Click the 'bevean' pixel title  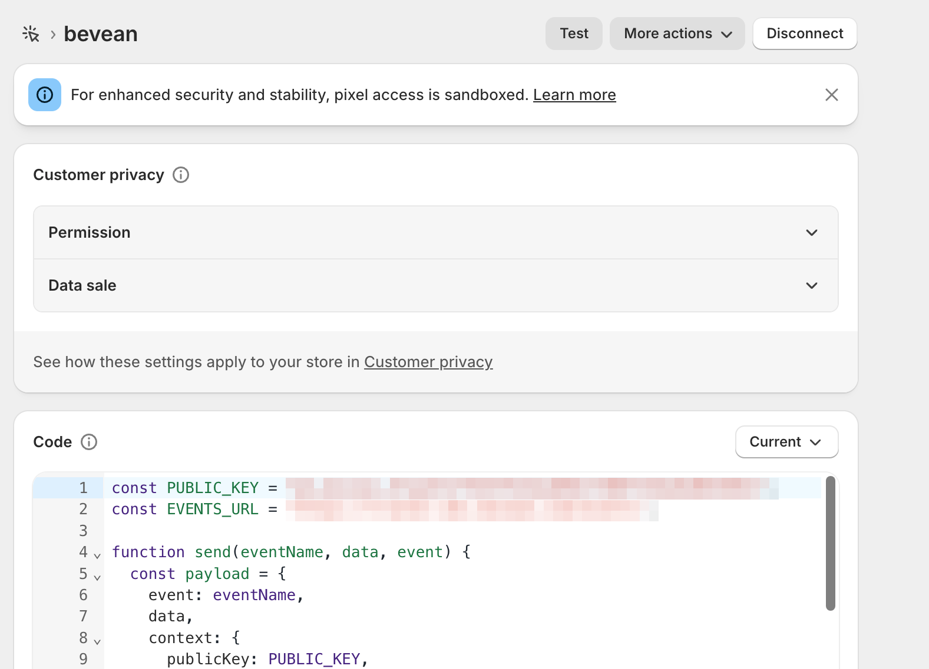tap(101, 34)
